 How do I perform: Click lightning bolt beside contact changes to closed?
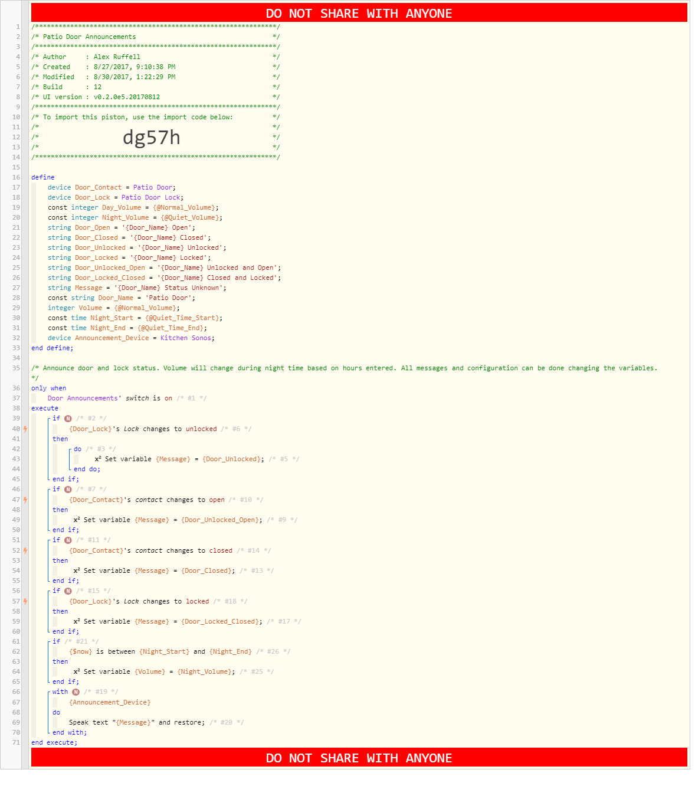click(x=25, y=550)
